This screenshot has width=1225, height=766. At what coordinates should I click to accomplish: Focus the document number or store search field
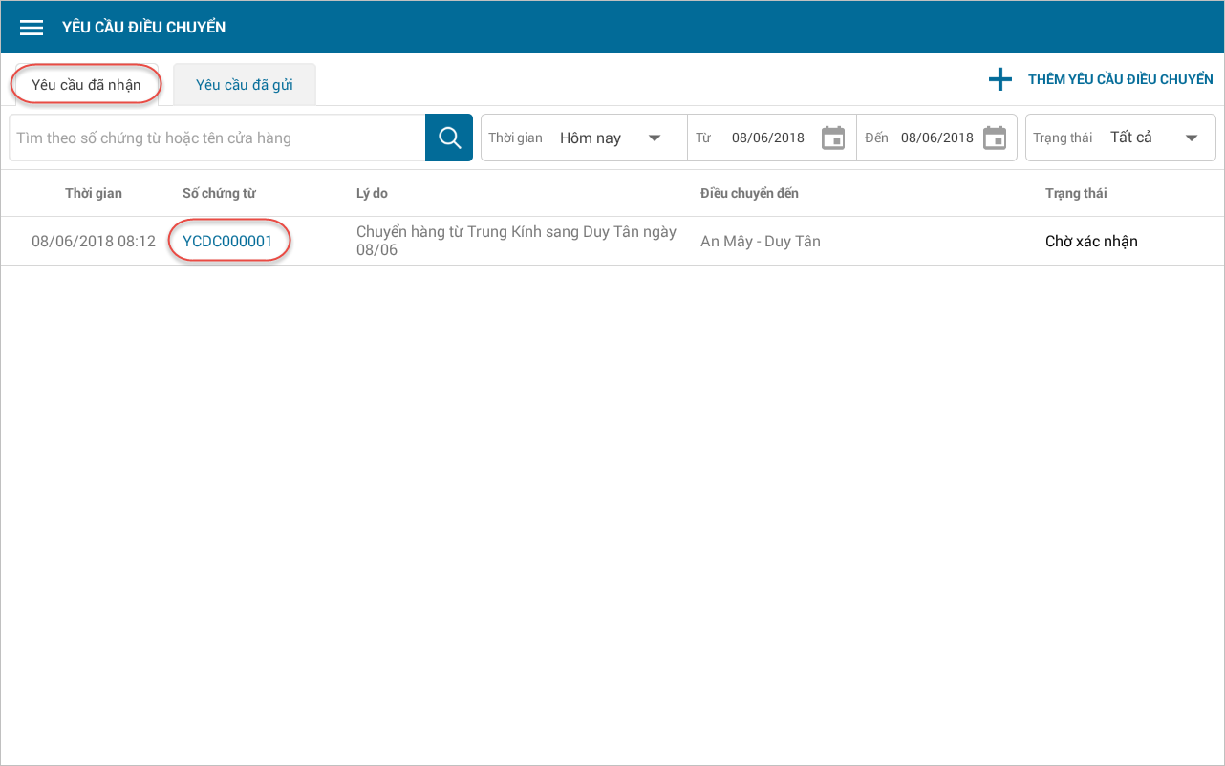coord(217,138)
